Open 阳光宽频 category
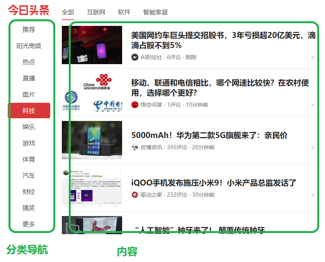Image resolution: width=325 pixels, height=262 pixels. (29, 46)
